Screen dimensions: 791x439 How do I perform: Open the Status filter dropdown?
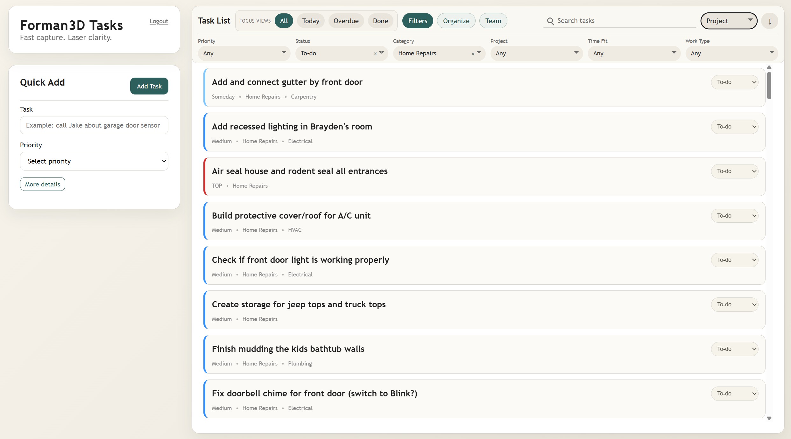click(342, 53)
